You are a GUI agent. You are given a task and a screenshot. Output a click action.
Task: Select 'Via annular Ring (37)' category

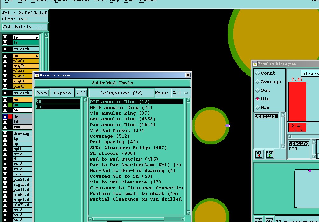click(136, 113)
